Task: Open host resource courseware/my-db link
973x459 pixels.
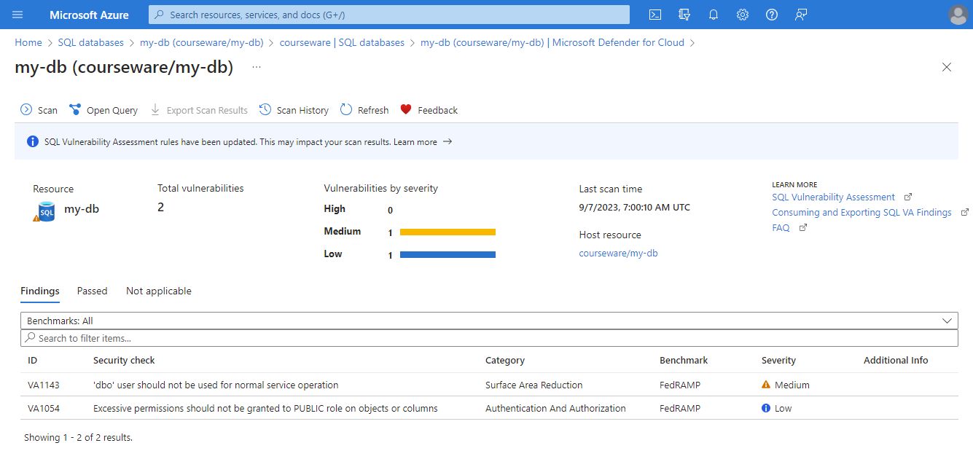Action: pyautogui.click(x=618, y=254)
